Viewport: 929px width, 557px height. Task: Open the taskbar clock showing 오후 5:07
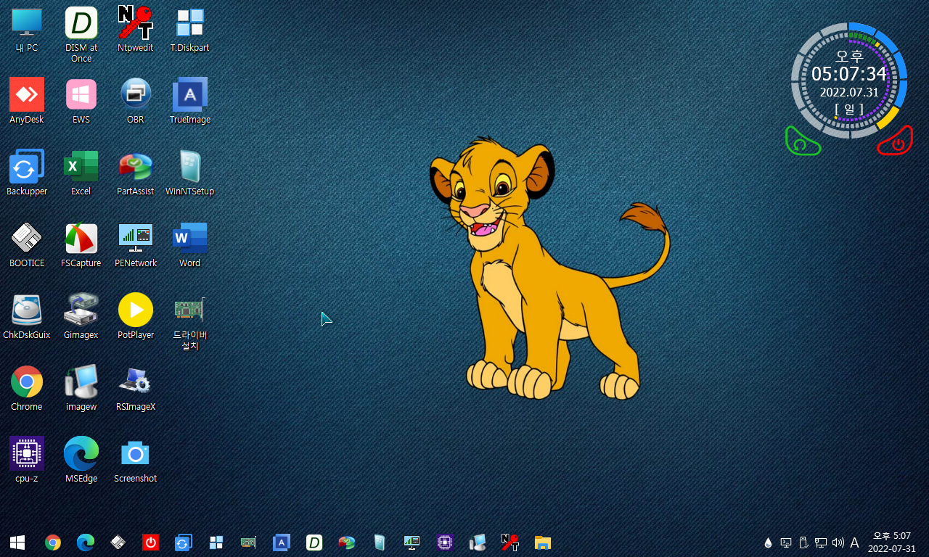(892, 542)
